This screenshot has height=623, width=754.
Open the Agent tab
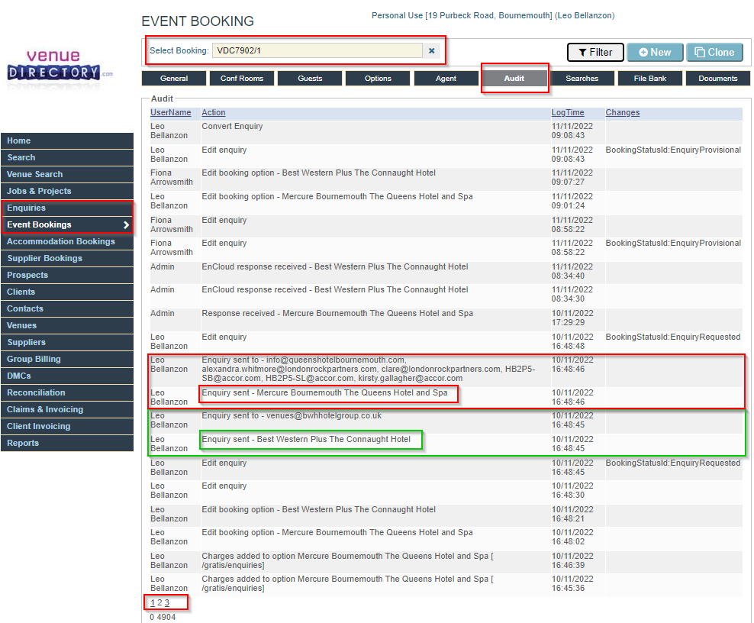point(446,79)
